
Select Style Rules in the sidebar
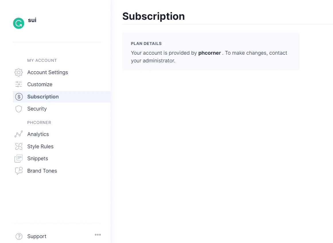(40, 146)
